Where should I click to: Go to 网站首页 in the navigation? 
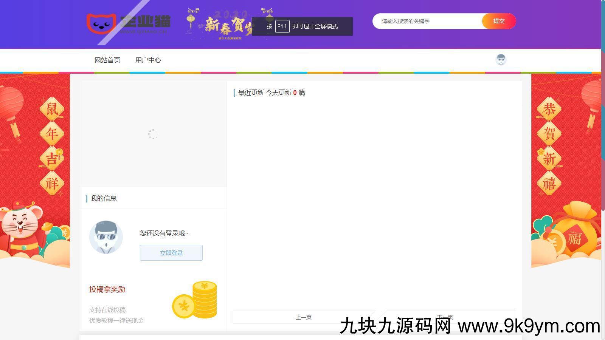107,60
